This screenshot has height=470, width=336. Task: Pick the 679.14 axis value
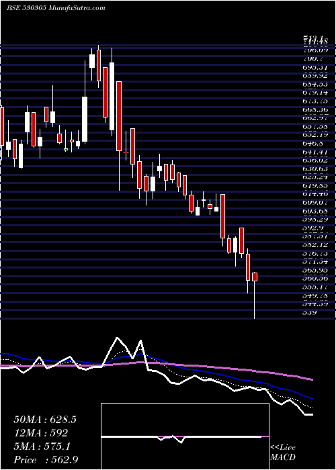[x=315, y=93]
